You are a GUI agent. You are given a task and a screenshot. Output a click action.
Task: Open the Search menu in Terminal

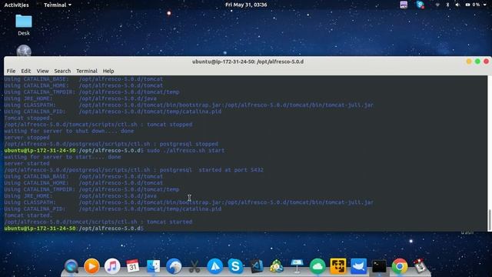(x=62, y=71)
